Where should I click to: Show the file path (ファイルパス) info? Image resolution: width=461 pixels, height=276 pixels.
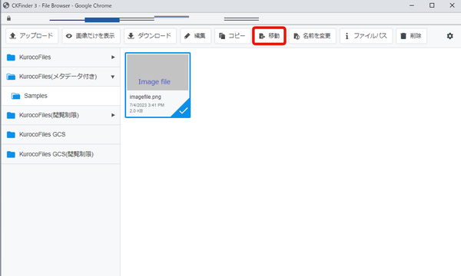(x=366, y=36)
